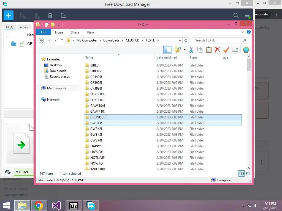The width and height of the screenshot is (282, 211).
Task: Add new download in Free Download Manager
Action: pyautogui.click(x=9, y=15)
